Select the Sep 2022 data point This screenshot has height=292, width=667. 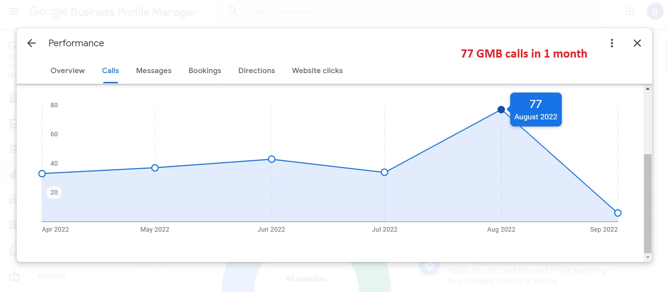pos(618,213)
